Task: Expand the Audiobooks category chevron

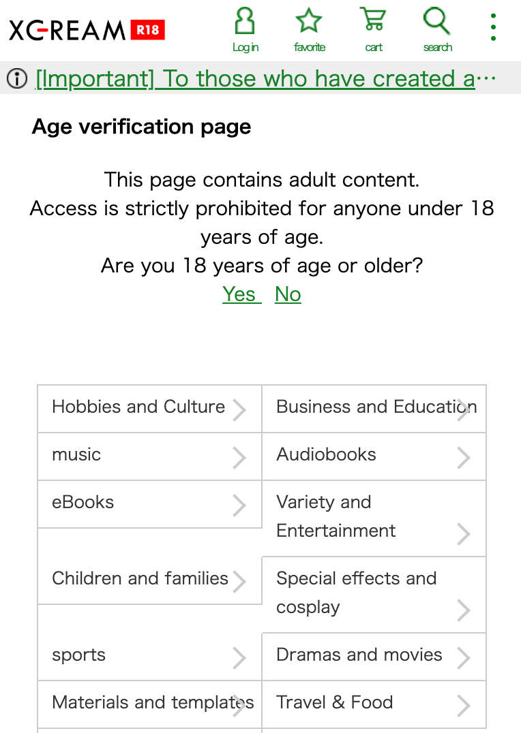Action: point(464,456)
